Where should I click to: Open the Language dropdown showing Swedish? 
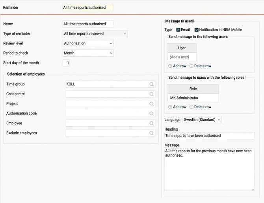click(202, 120)
